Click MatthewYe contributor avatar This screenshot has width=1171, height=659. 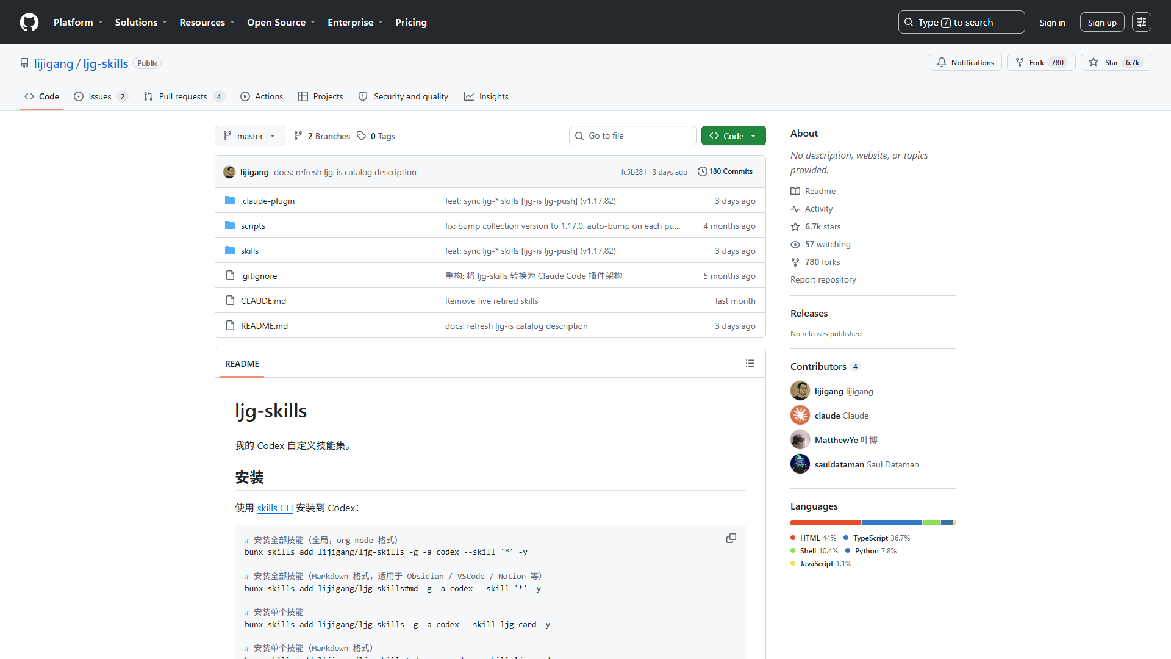(x=800, y=440)
